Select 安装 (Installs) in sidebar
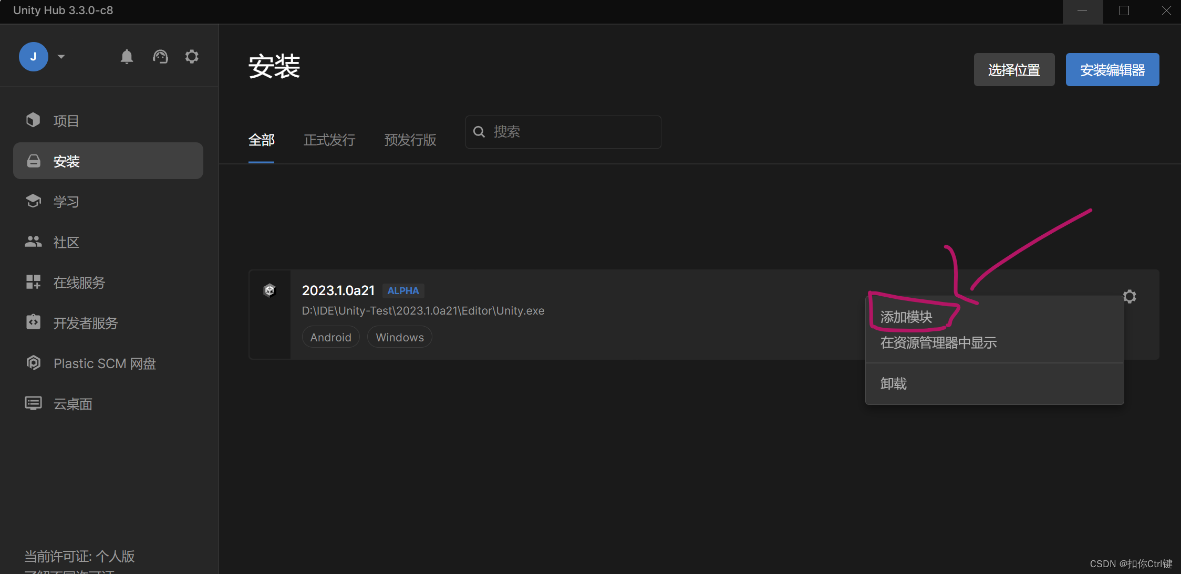The width and height of the screenshot is (1181, 574). [x=108, y=161]
